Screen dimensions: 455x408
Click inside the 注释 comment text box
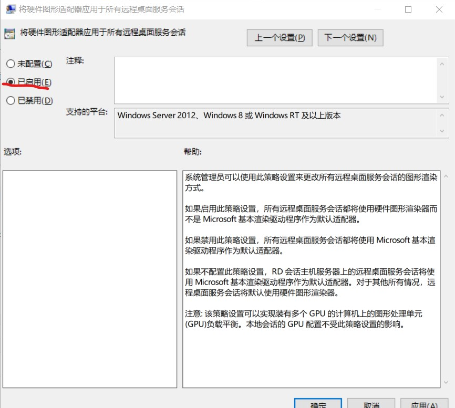[x=276, y=80]
